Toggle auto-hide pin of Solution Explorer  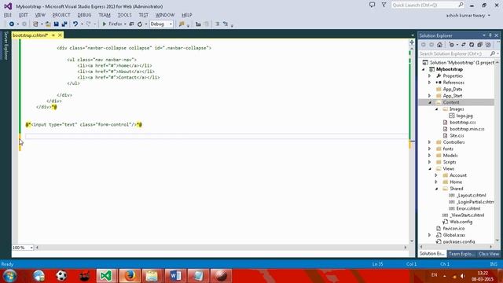490,35
